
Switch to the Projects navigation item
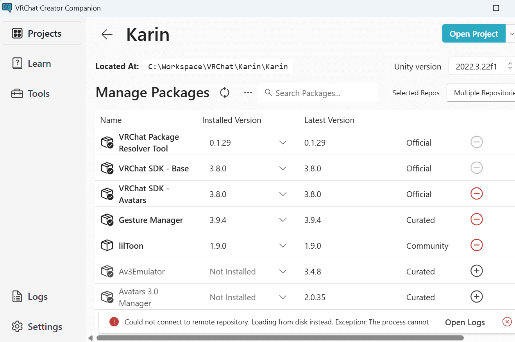tap(42, 33)
